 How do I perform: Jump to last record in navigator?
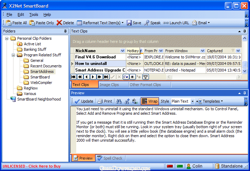click(106, 77)
